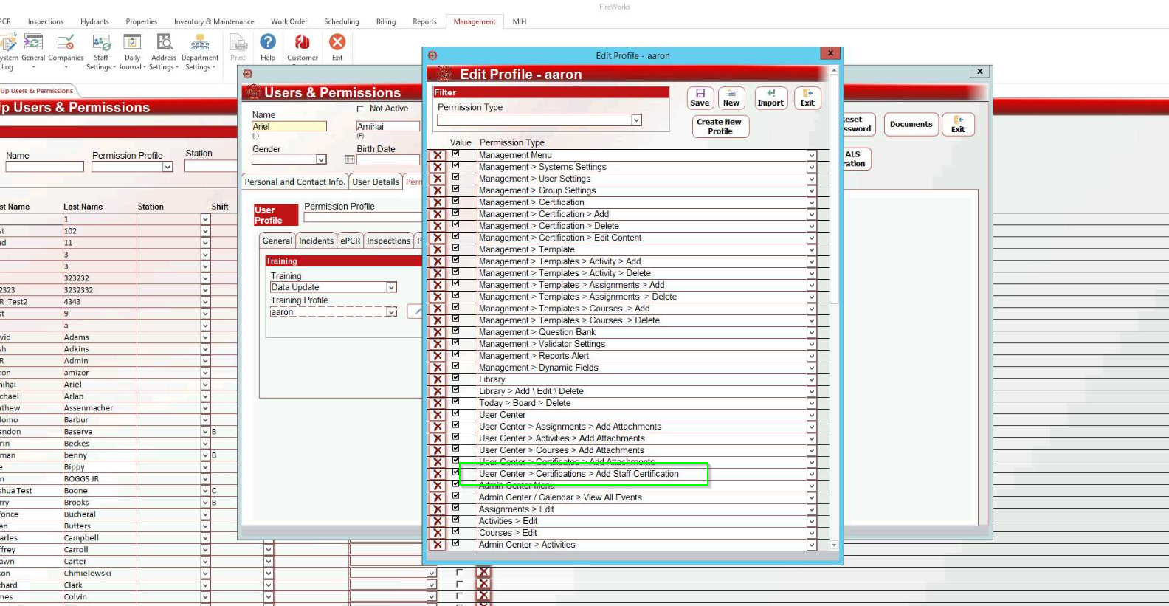Switch to the User Details tab
This screenshot has height=606, width=1169.
click(376, 182)
